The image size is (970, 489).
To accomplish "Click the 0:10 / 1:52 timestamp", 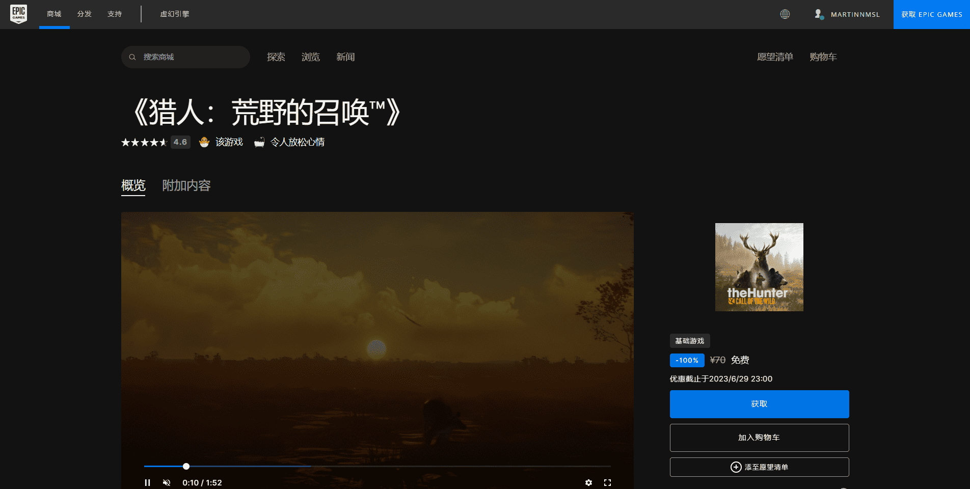I will click(x=202, y=482).
